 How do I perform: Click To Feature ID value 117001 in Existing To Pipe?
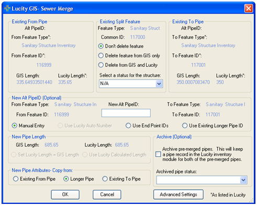pos(198,65)
